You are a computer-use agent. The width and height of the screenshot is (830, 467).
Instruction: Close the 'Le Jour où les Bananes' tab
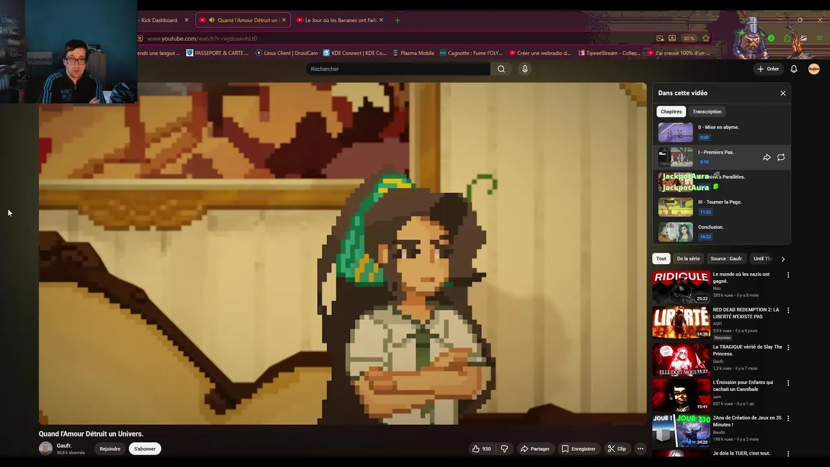click(x=381, y=20)
